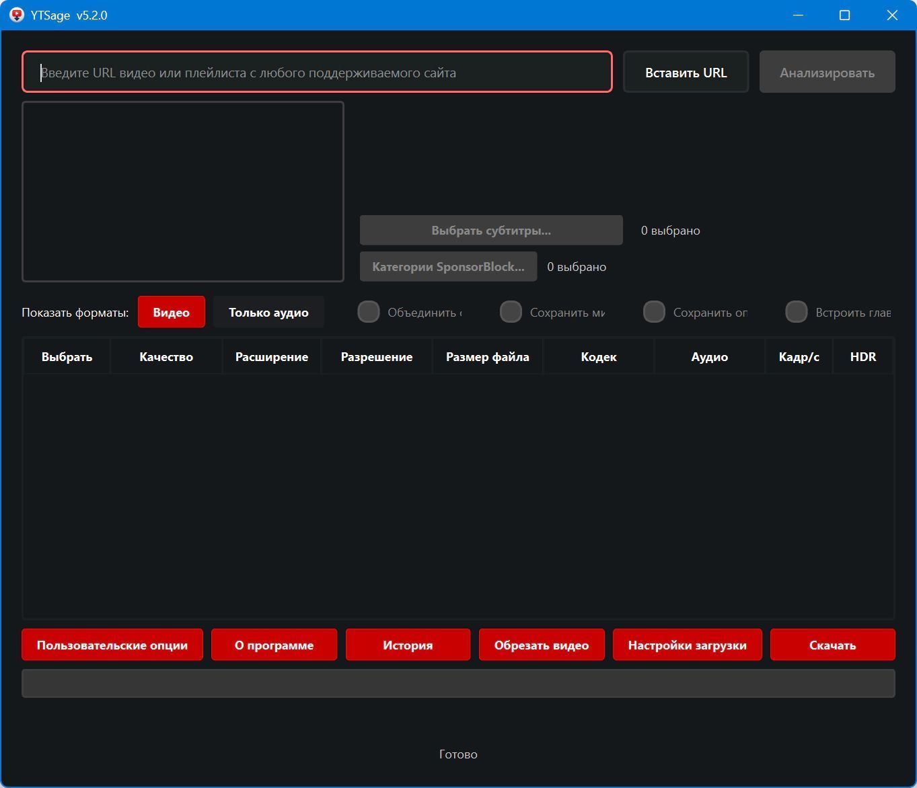The height and width of the screenshot is (788, 917).
Task: Open Выбрать субтитры selection
Action: pyautogui.click(x=491, y=231)
